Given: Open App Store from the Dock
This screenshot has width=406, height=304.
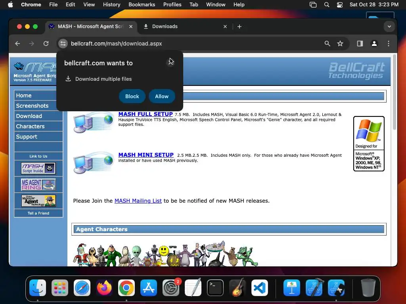Looking at the screenshot, I should click(149, 288).
